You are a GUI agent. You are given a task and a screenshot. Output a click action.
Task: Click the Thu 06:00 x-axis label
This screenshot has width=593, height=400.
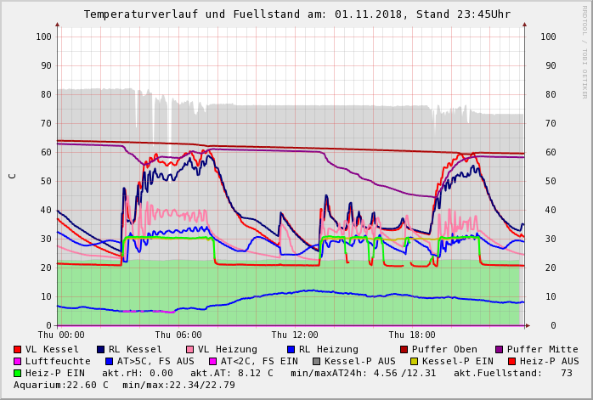pos(178,335)
